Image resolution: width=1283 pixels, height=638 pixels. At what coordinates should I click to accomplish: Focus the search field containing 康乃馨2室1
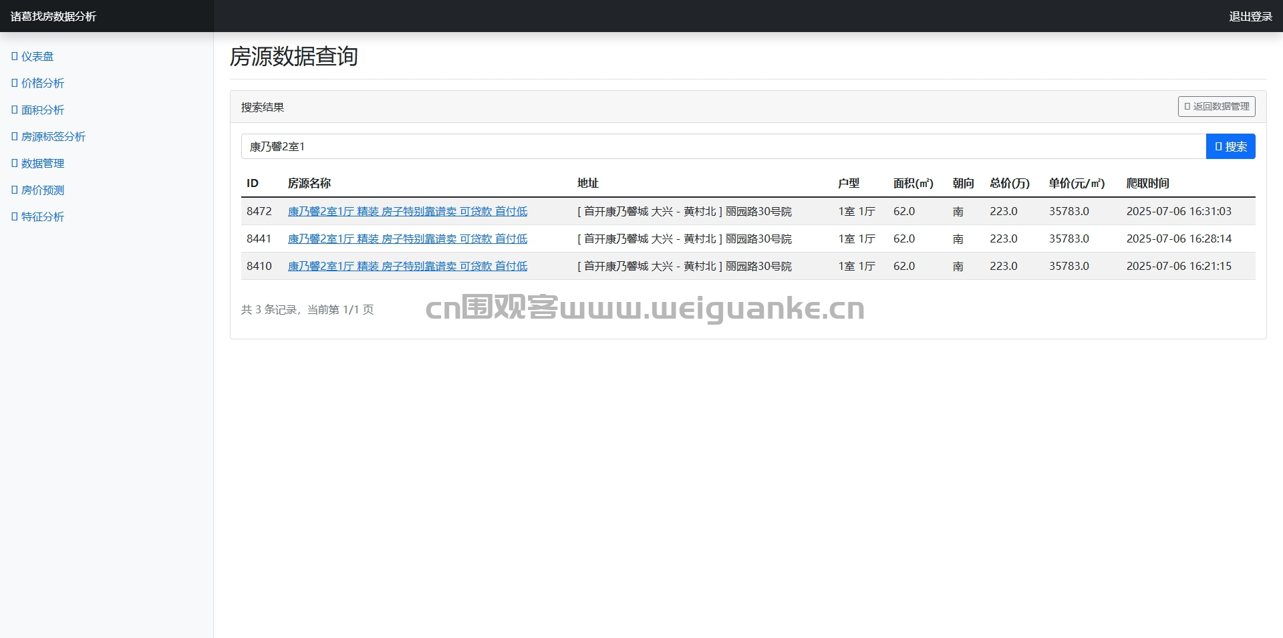724,147
